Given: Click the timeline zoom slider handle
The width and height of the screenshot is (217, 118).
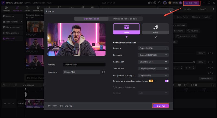Looking at the screenshot, I should 196,85.
